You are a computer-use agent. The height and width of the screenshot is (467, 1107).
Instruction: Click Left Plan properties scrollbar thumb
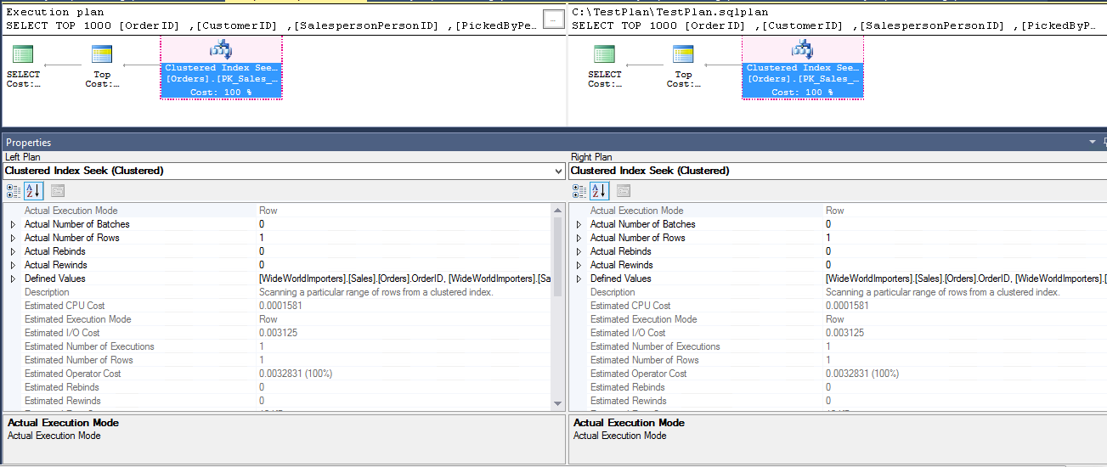pyautogui.click(x=558, y=256)
